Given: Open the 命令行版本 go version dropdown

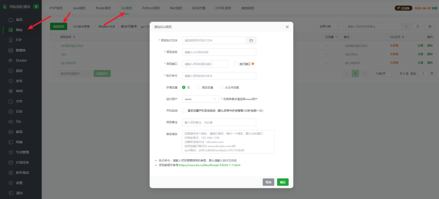Looking at the screenshot, I should (x=144, y=27).
